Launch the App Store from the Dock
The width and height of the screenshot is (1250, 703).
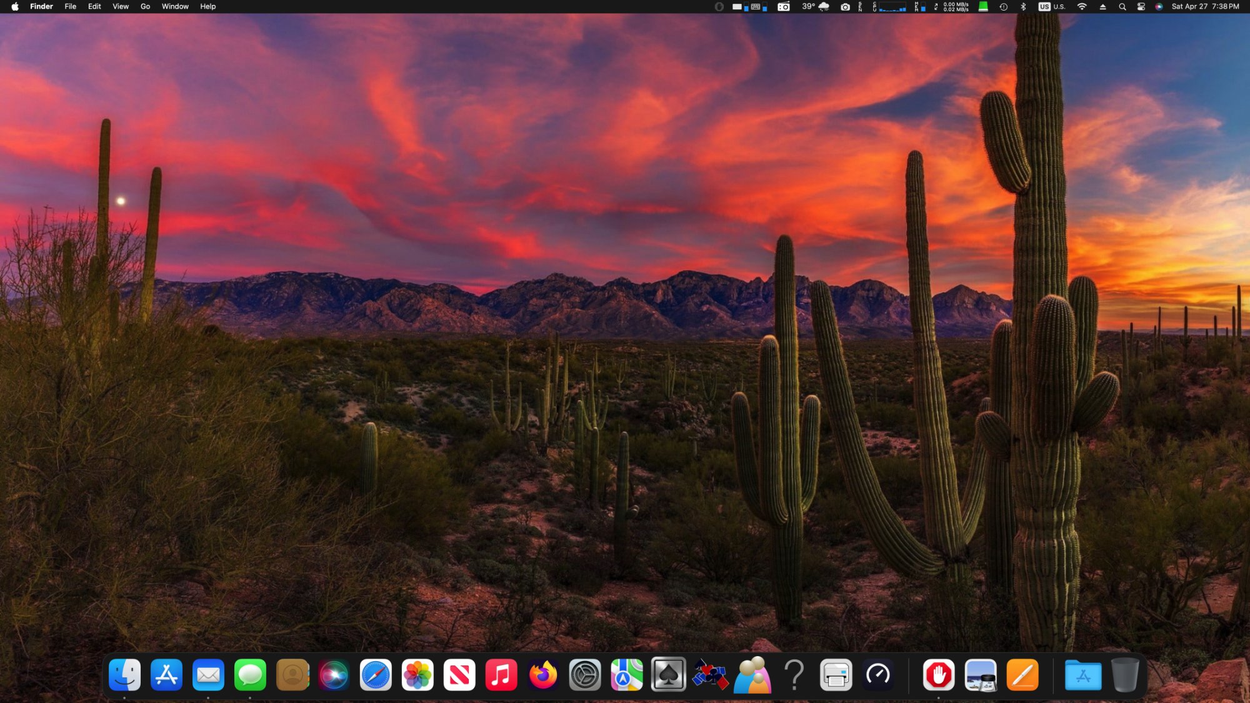(x=166, y=675)
